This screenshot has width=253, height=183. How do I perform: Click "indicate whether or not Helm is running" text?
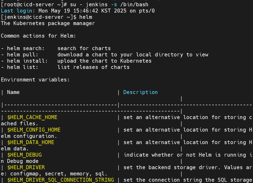point(185,155)
